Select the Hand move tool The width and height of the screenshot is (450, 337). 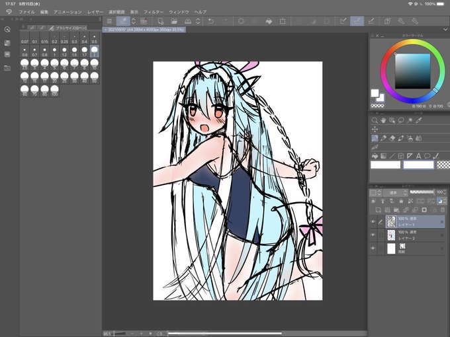coord(383,120)
